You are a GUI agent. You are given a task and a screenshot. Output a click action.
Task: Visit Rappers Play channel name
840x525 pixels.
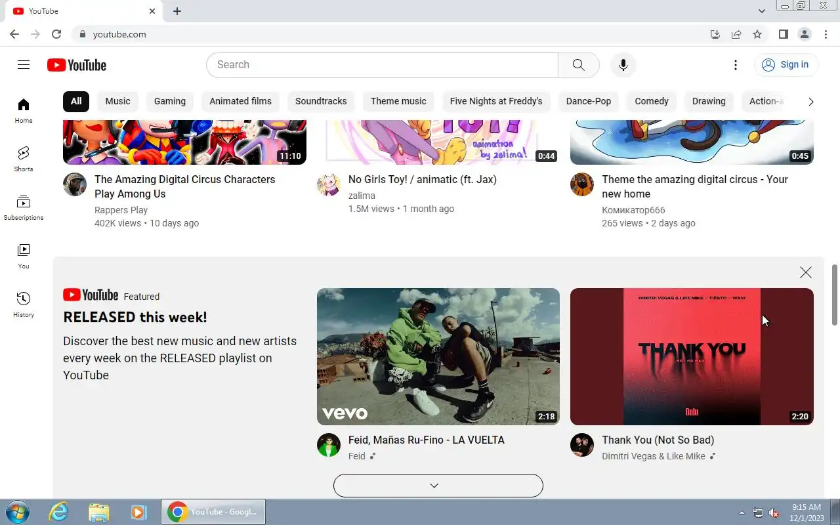click(x=121, y=210)
